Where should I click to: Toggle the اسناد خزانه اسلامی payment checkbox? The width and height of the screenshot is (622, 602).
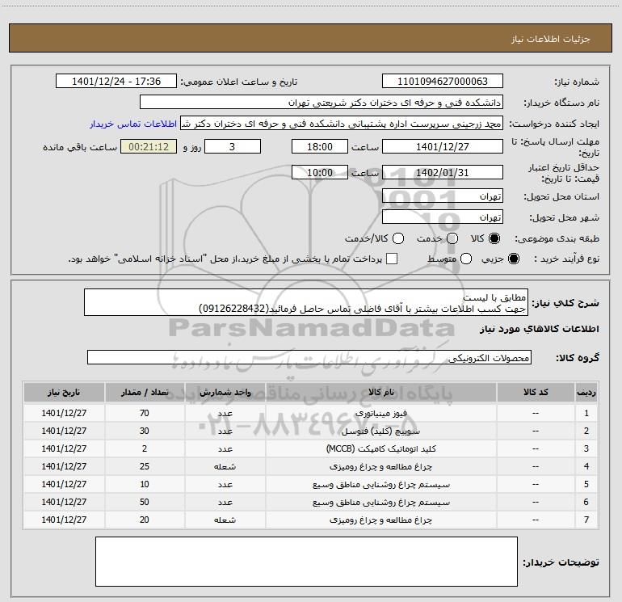tap(392, 259)
